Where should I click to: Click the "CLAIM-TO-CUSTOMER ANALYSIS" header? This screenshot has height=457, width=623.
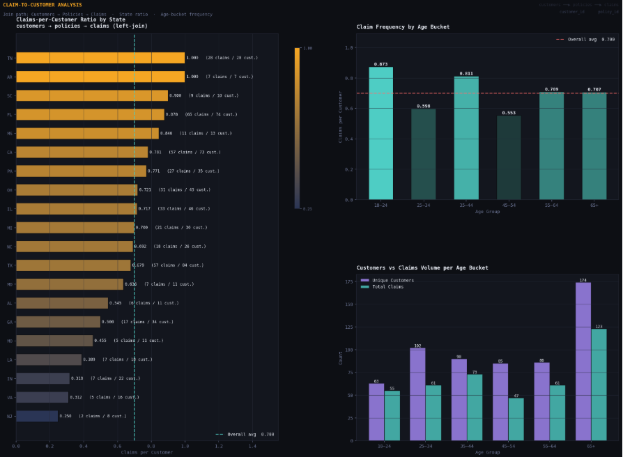point(43,5)
